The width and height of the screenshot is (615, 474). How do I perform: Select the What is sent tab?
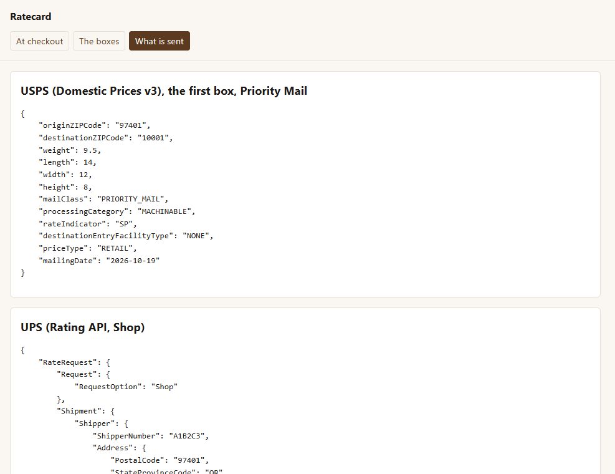[160, 41]
